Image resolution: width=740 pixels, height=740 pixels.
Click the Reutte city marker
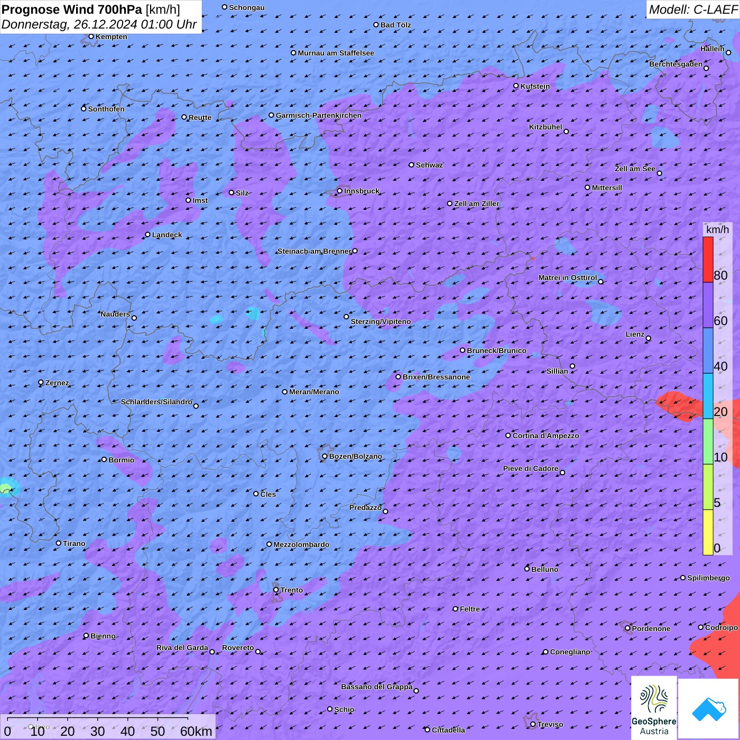(x=184, y=117)
